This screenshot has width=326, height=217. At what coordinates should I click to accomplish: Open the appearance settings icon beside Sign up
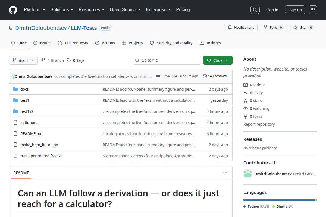pos(313,10)
